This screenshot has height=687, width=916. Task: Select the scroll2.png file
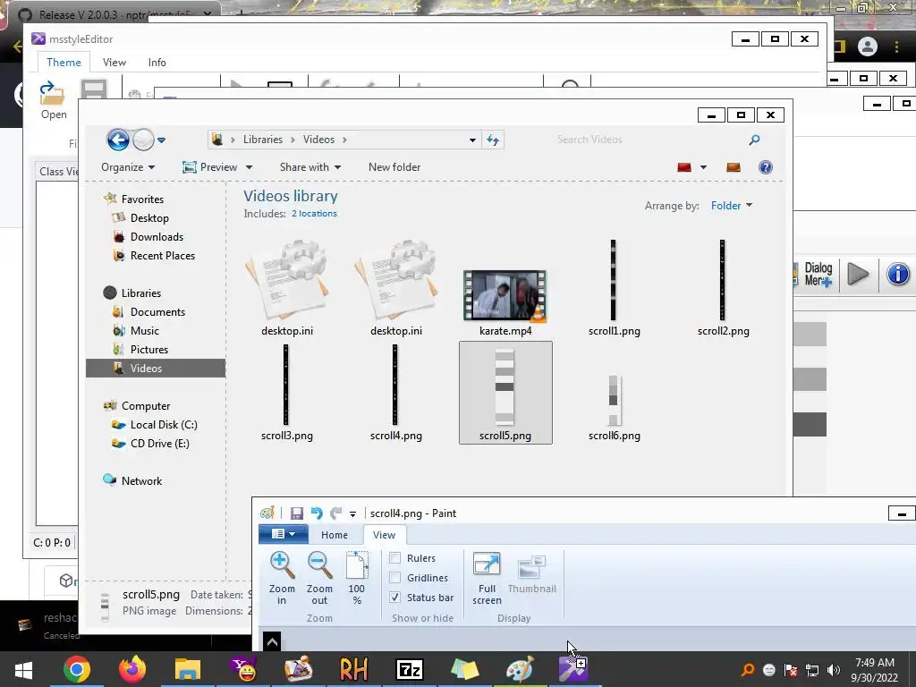click(723, 289)
